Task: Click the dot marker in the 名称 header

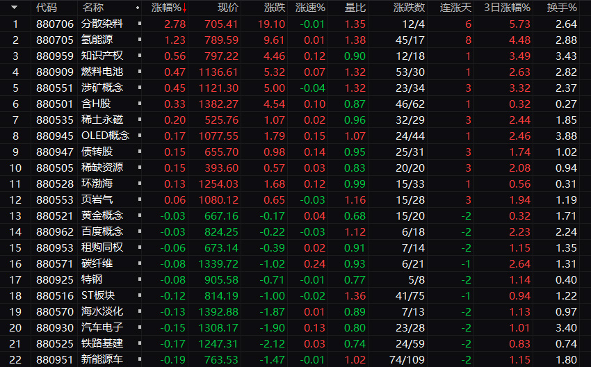Action: (138, 8)
